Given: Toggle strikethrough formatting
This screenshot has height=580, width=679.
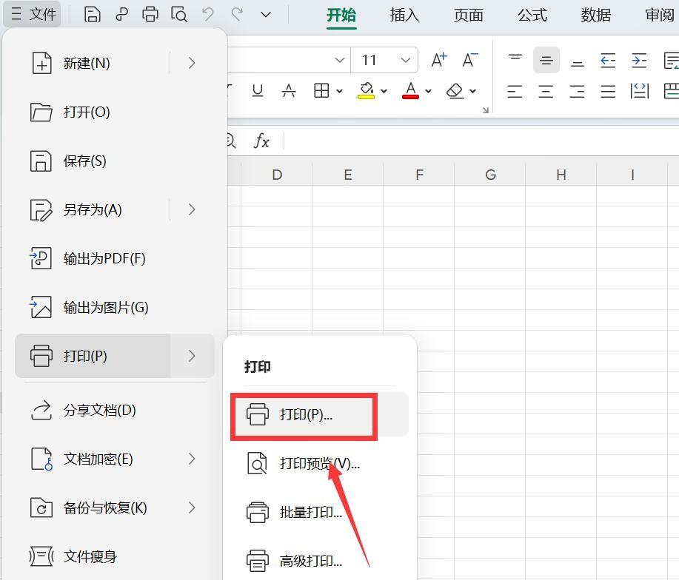Looking at the screenshot, I should click(289, 91).
